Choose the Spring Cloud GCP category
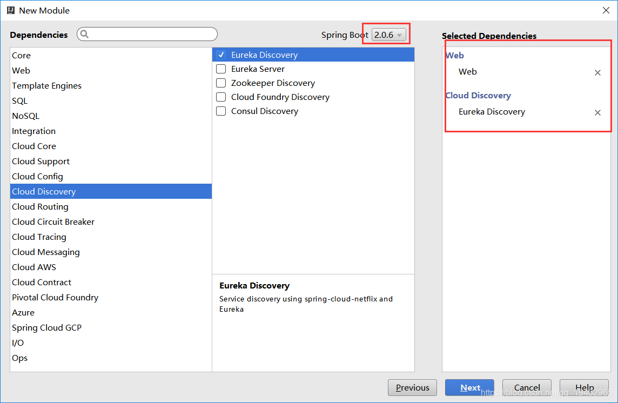Screen dimensions: 618x403 [x=111, y=328]
